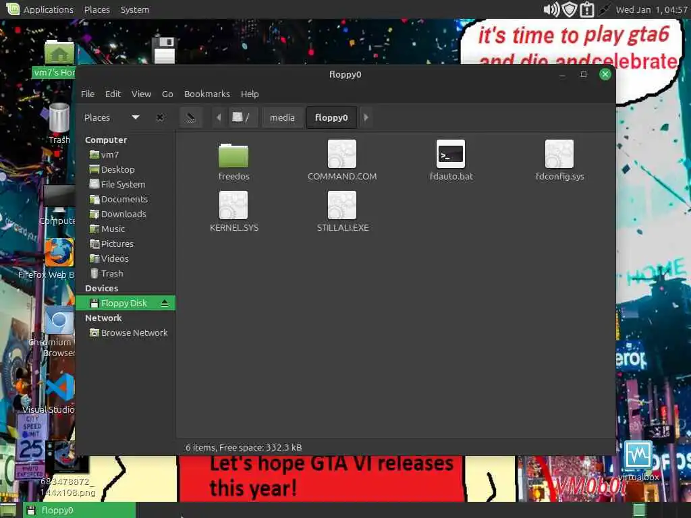Select floppy0 path bar button

coord(331,117)
